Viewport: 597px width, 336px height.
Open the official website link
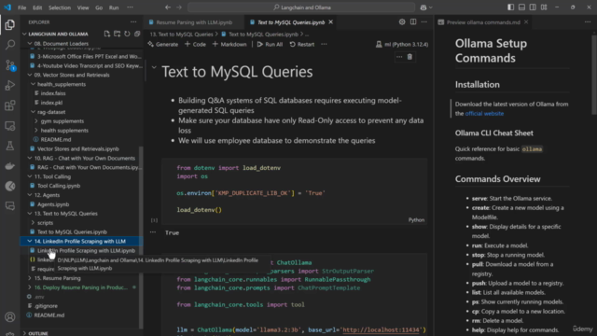484,114
